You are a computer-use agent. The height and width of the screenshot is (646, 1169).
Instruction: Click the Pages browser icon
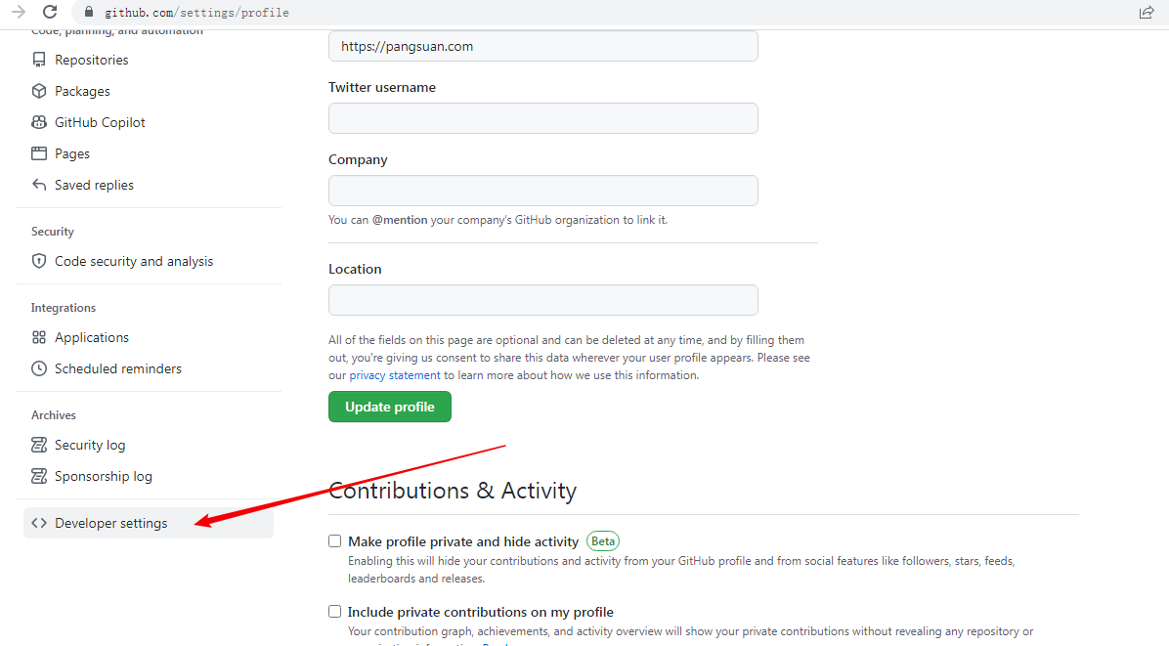point(39,153)
